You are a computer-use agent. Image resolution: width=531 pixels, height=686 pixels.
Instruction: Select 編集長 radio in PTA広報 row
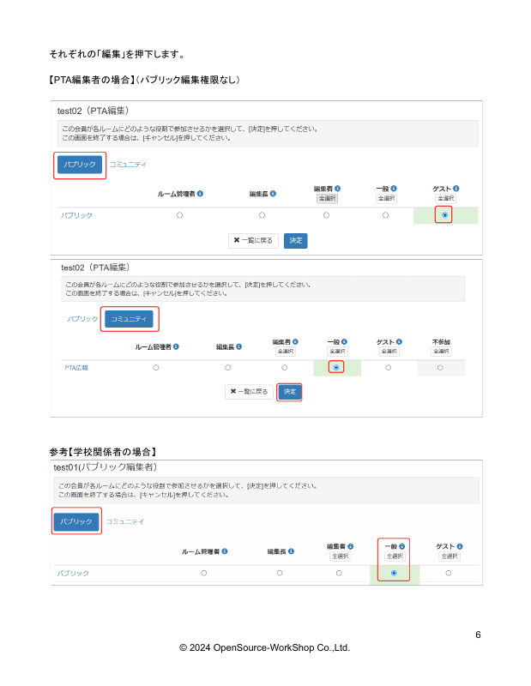click(227, 368)
